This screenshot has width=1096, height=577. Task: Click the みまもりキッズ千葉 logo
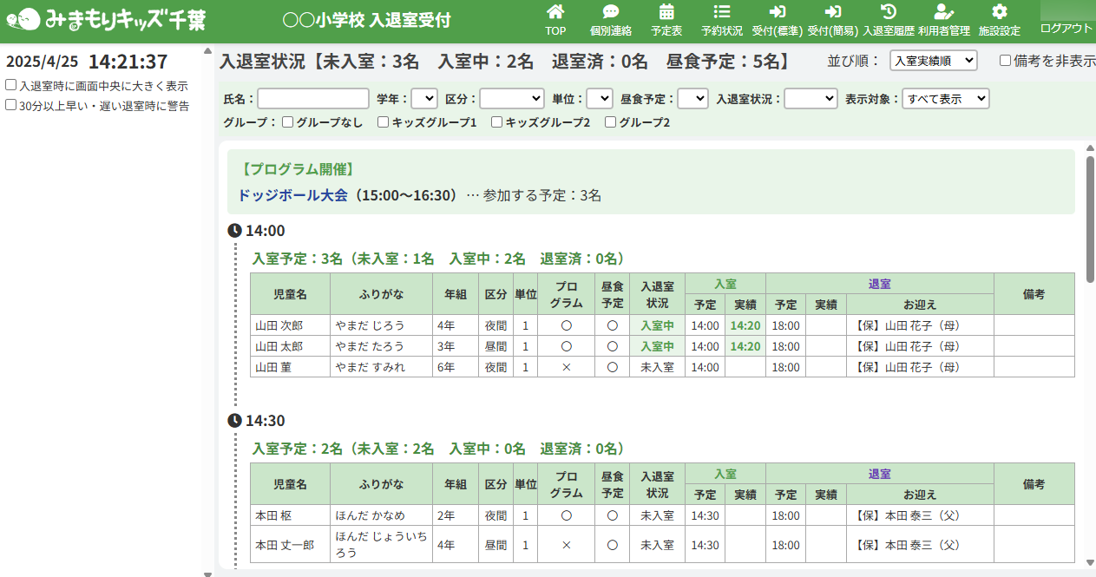pyautogui.click(x=106, y=19)
